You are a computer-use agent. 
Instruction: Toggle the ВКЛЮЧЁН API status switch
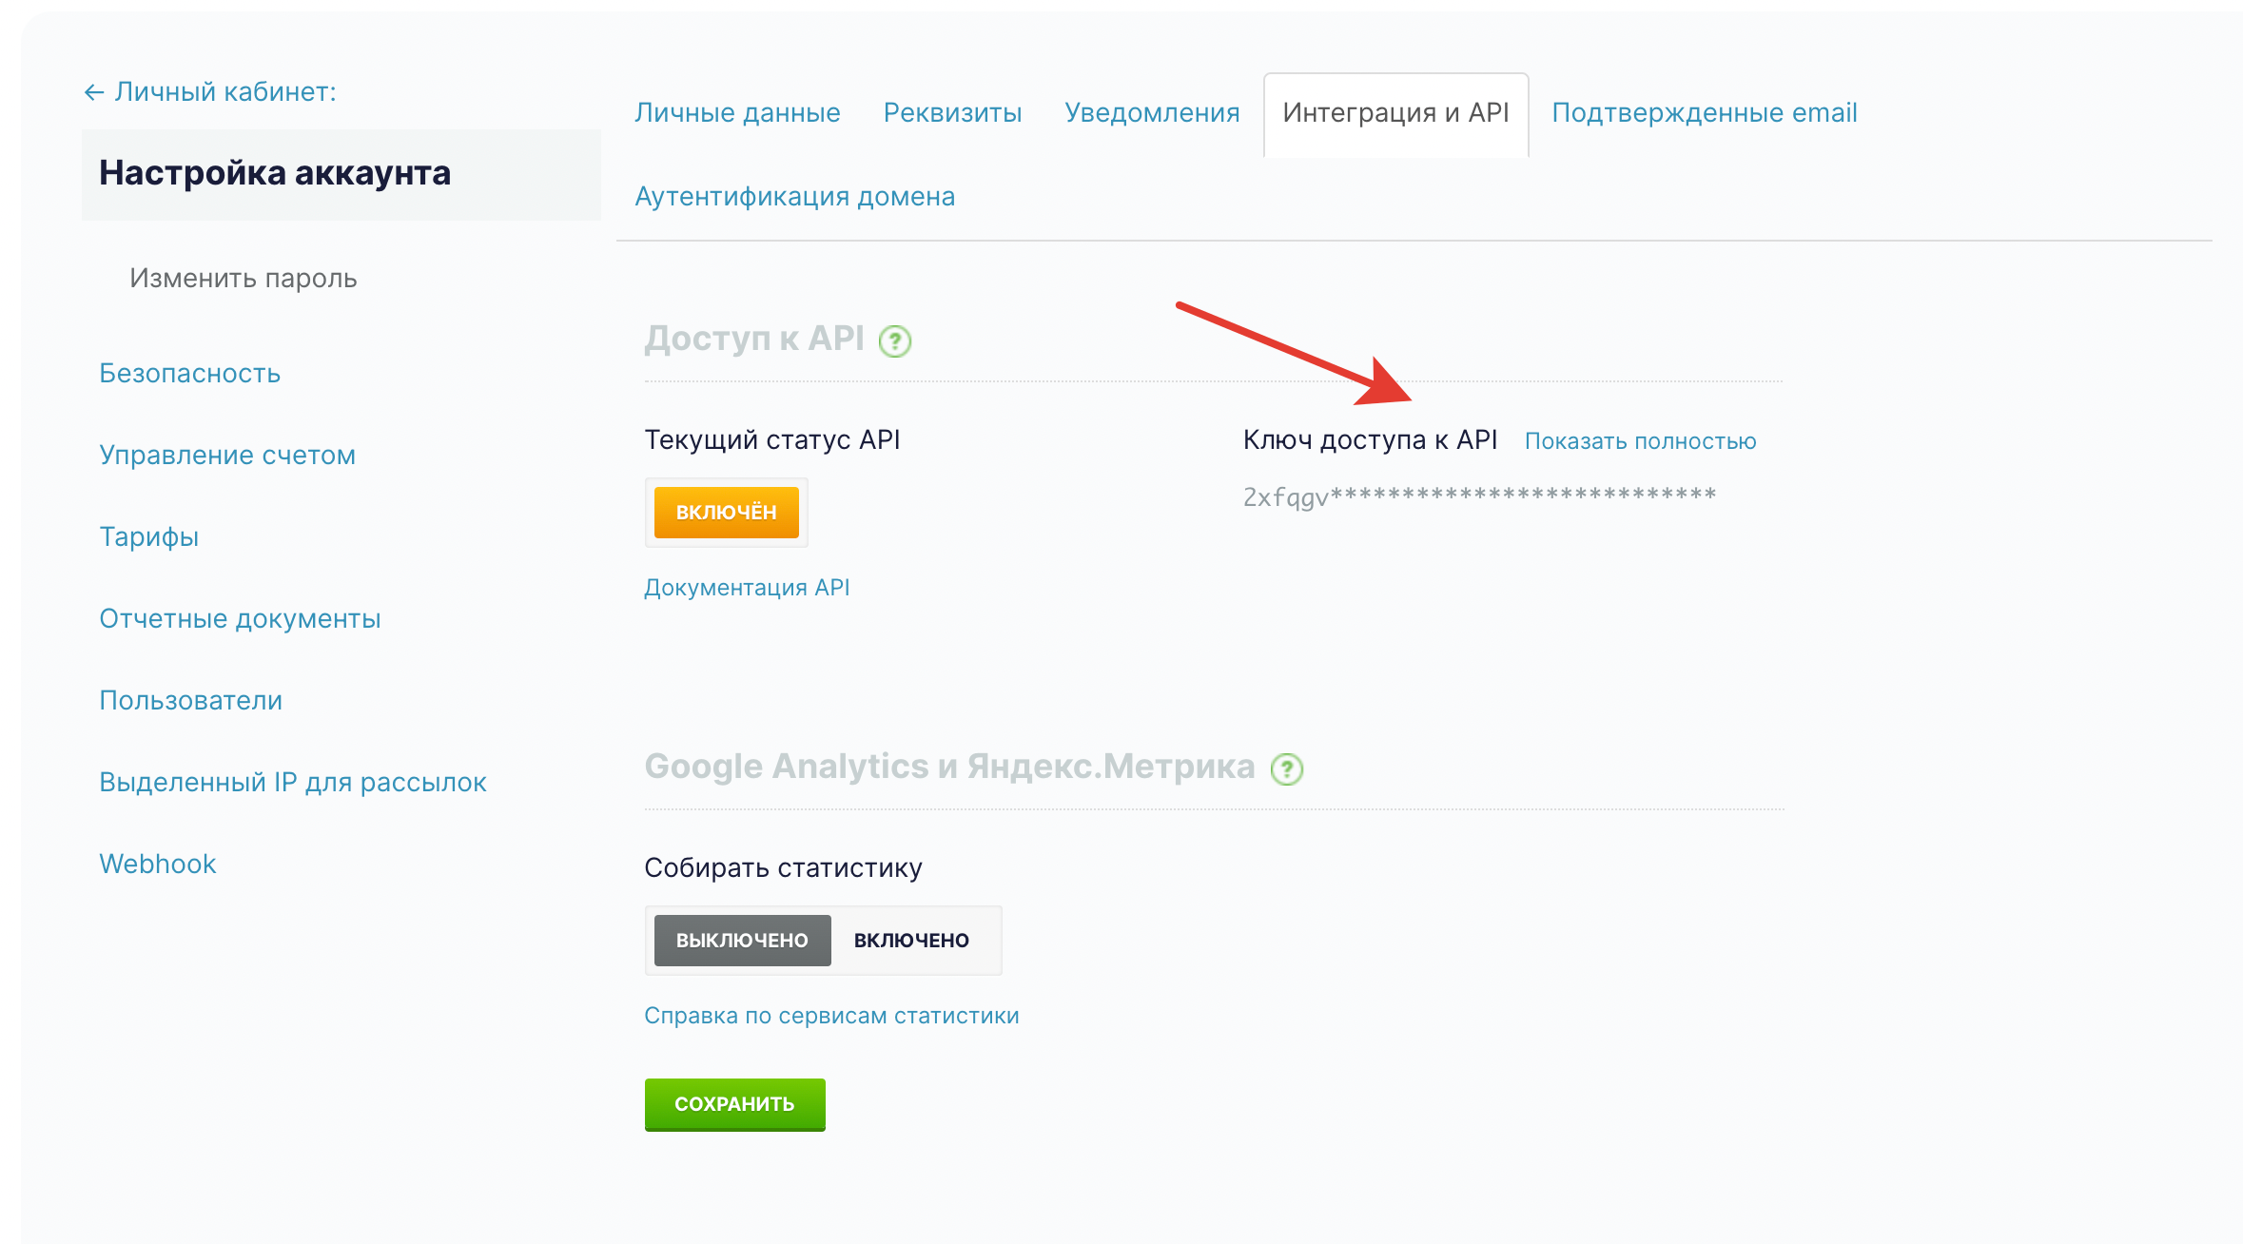click(x=726, y=513)
